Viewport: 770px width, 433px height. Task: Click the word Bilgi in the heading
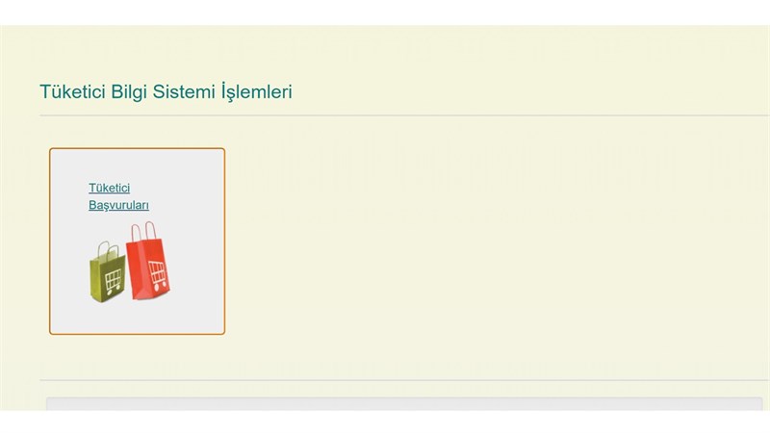pyautogui.click(x=129, y=91)
